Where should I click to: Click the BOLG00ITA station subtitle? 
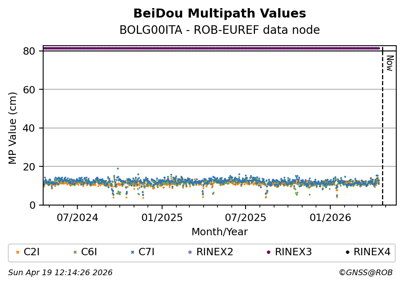pos(220,30)
